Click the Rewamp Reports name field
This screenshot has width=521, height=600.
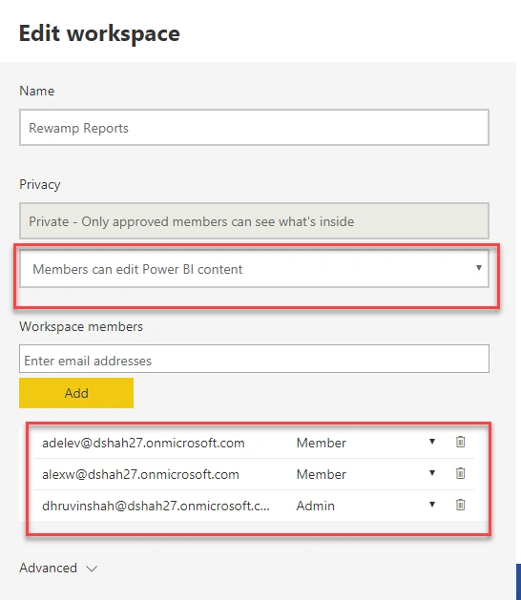(x=254, y=128)
